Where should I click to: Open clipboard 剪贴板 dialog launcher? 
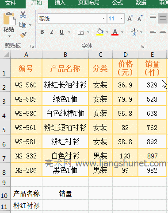pyautogui.click(x=32, y=47)
